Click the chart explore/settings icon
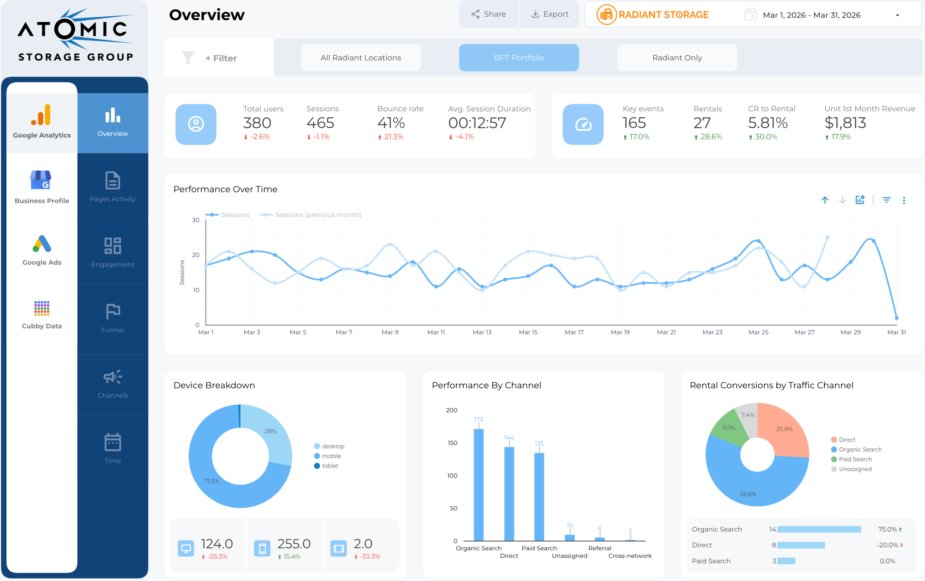Screen dimensions: 925x581 (860, 200)
